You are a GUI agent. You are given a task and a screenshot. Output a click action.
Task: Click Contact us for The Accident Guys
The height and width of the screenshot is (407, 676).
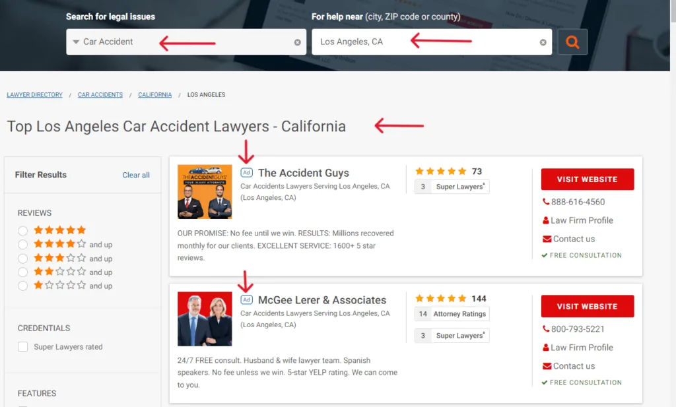click(574, 239)
